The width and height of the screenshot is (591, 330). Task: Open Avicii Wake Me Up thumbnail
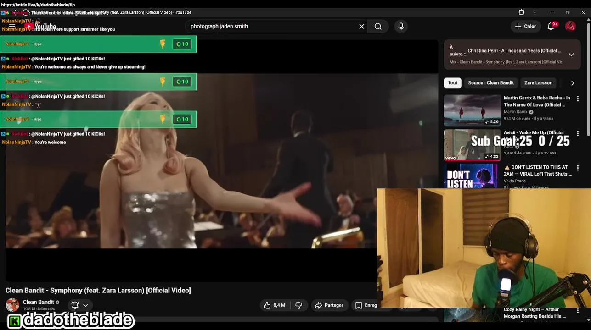[472, 145]
